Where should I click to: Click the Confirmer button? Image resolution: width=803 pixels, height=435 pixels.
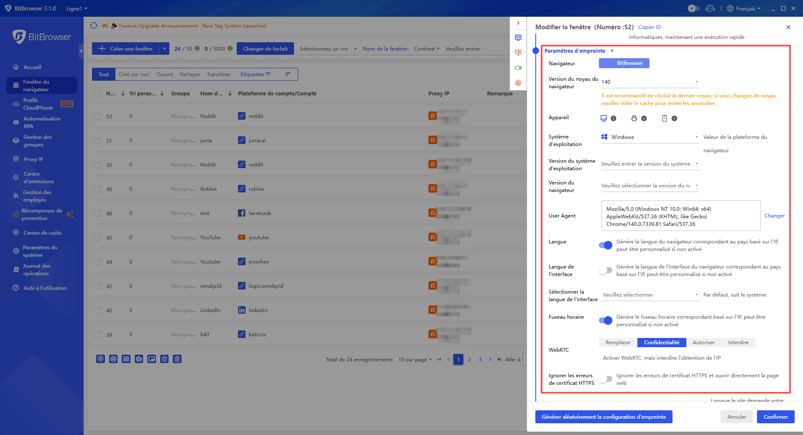pyautogui.click(x=775, y=417)
